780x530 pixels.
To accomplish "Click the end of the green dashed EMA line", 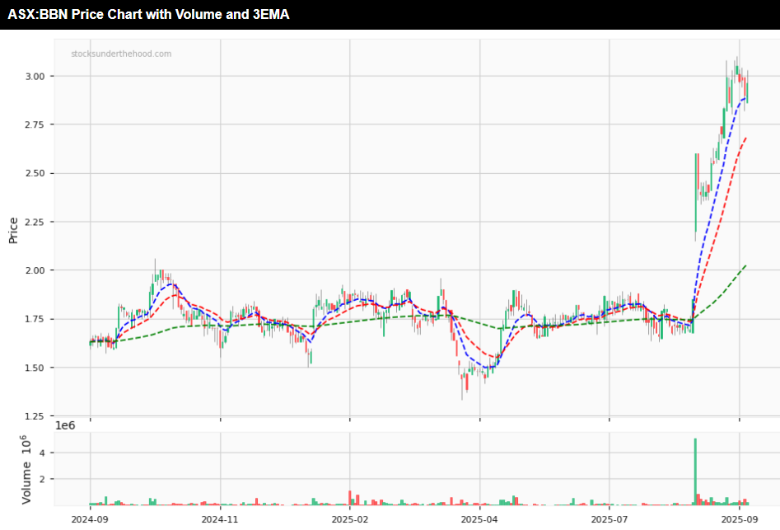I will tap(745, 265).
